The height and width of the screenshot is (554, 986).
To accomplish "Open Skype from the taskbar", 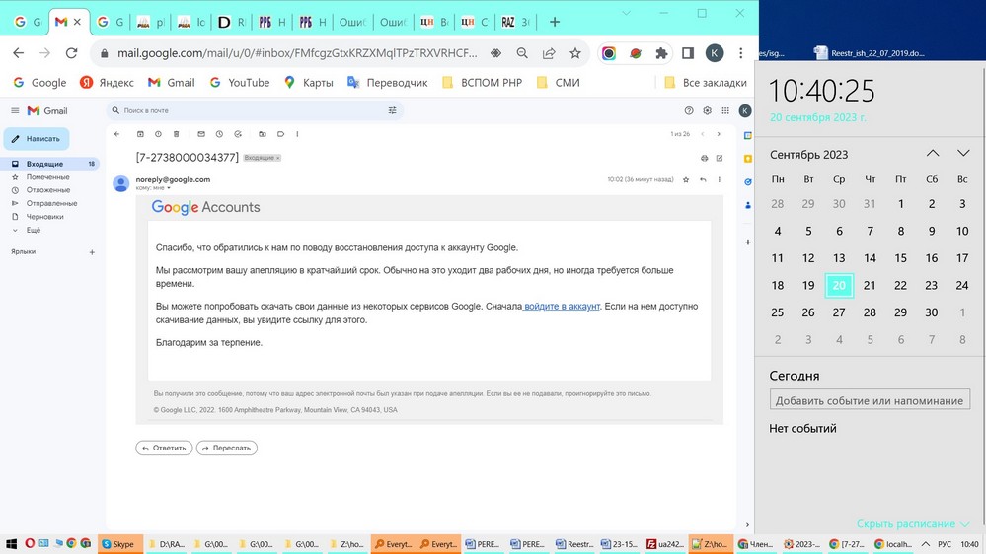I will click(119, 544).
